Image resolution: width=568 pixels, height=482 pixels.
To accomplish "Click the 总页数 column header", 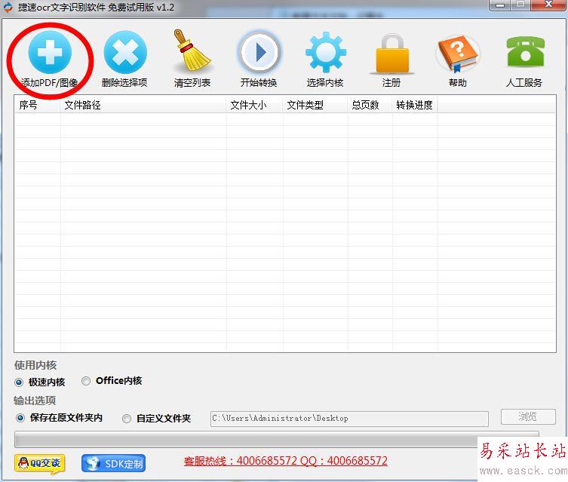I will tap(370, 106).
